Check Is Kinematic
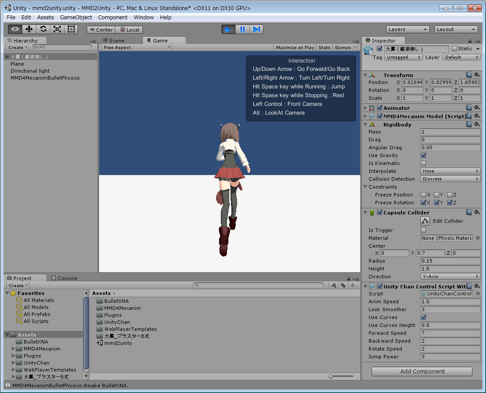Screen dimensions: 486x393 tap(423, 163)
